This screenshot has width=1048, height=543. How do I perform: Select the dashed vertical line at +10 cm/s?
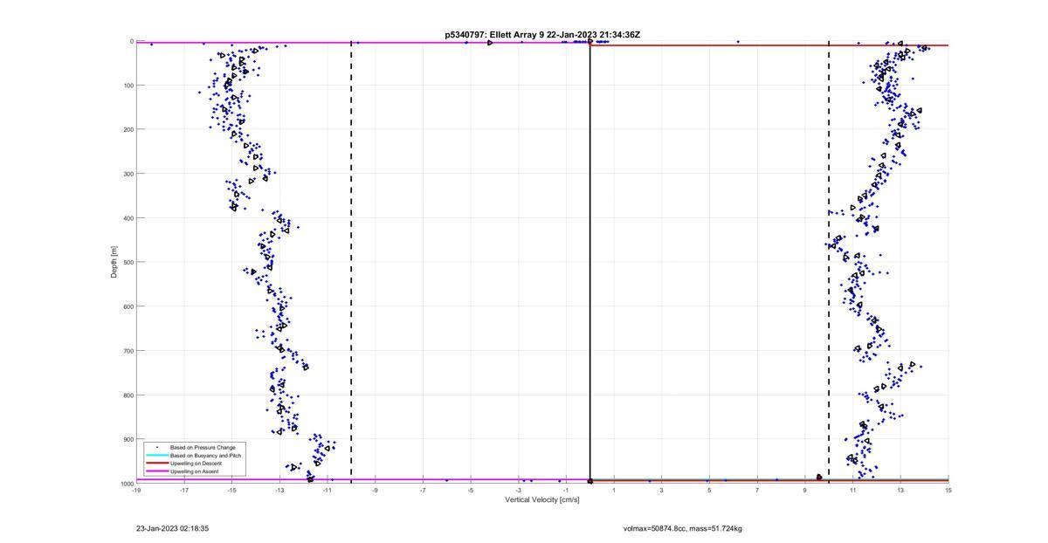coord(829,262)
